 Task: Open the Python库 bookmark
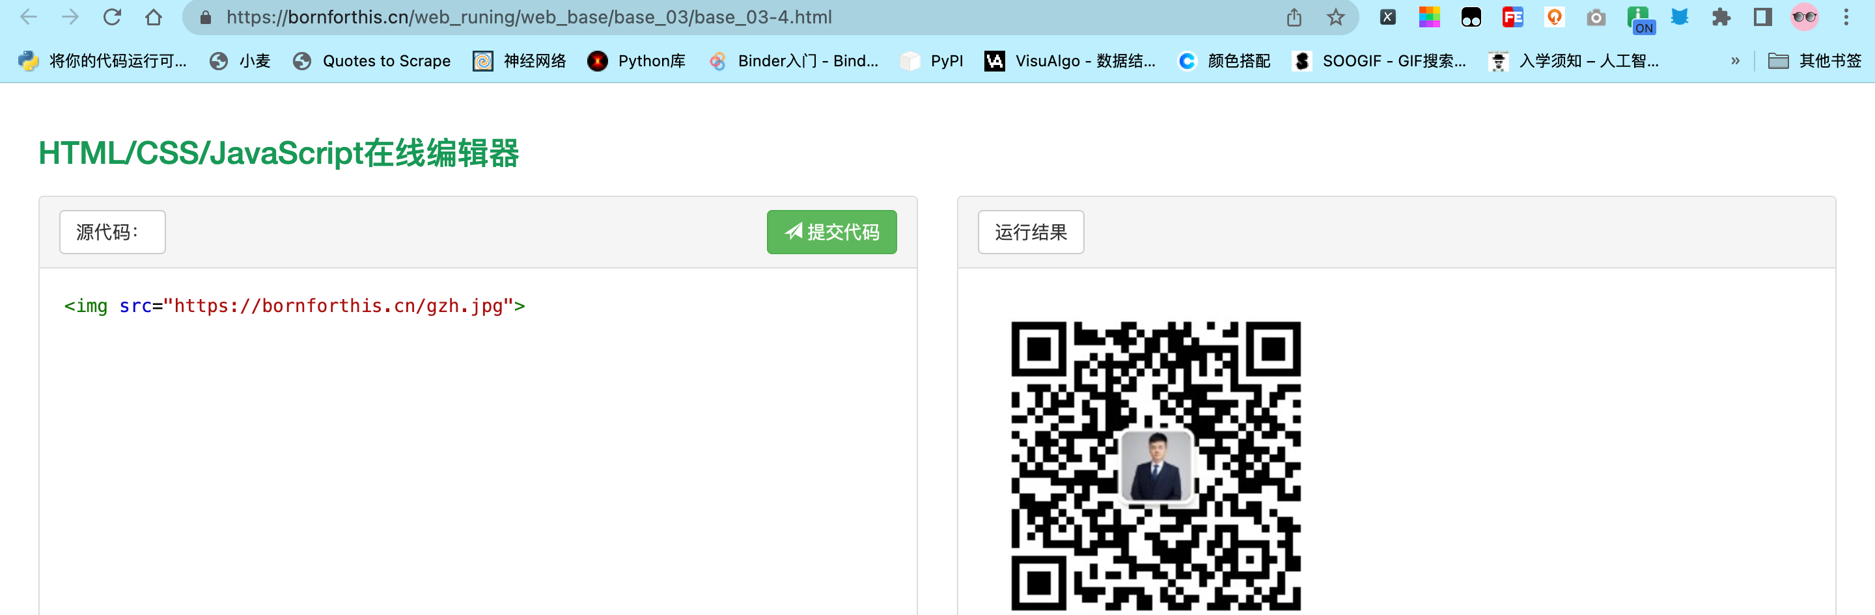pyautogui.click(x=636, y=61)
